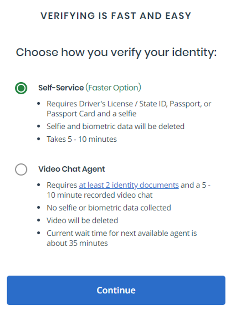Click the bullet beside 'Takes 5 - 10 minutes'
Image resolution: width=230 pixels, height=317 pixels.
point(39,139)
